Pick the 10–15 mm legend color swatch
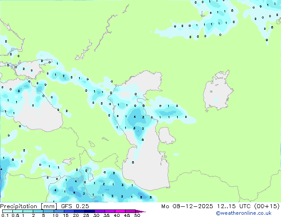Viewport: 281px width, 217px height. 59,211
